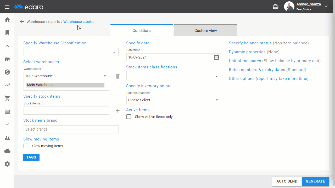Click the Warehouse breadcrumb link
335x188 pixels.
click(36, 22)
